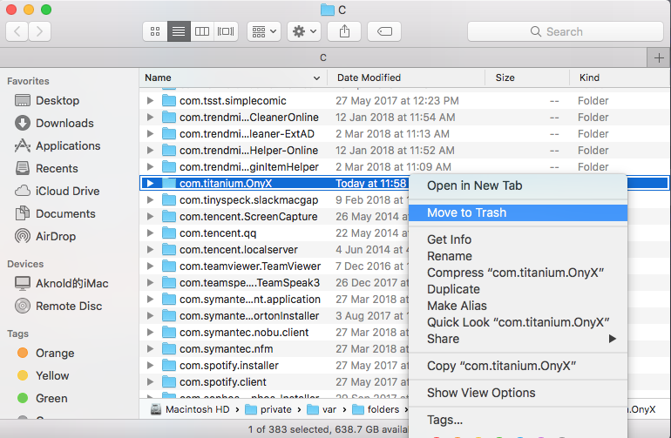
Task: Choose Duplicate from context menu
Action: click(518, 289)
